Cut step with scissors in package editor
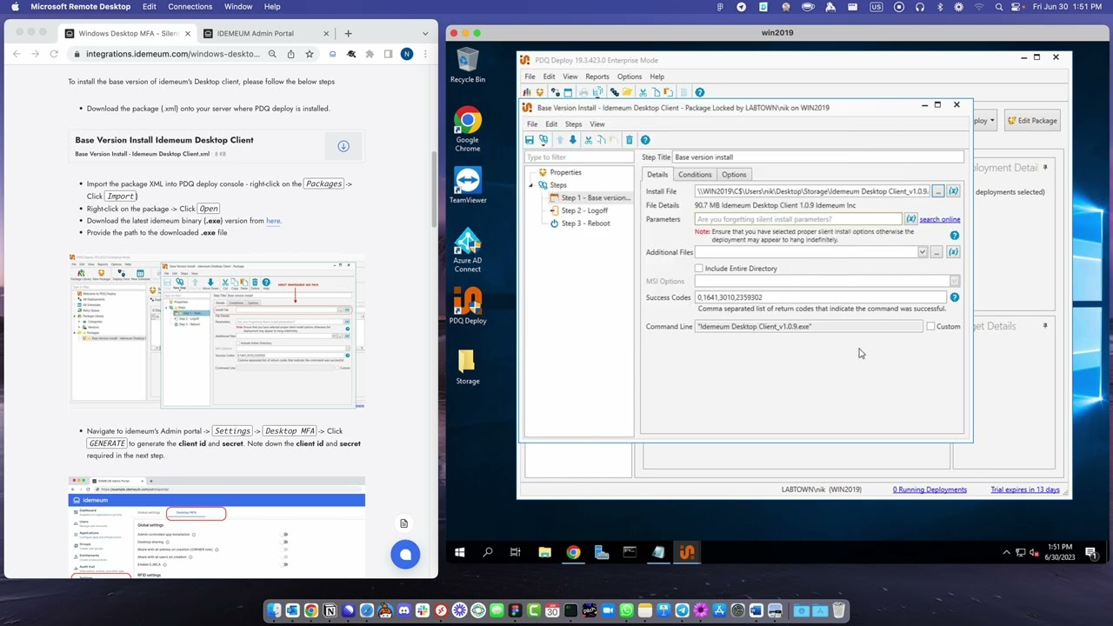The image size is (1113, 626). pyautogui.click(x=588, y=140)
